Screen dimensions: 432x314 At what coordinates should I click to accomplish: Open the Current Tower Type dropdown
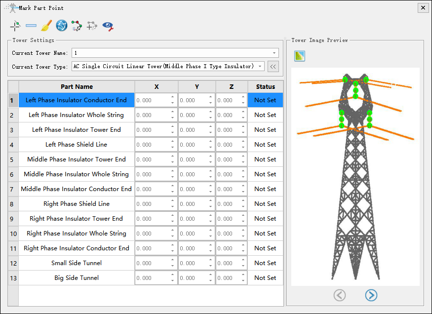[x=260, y=66]
